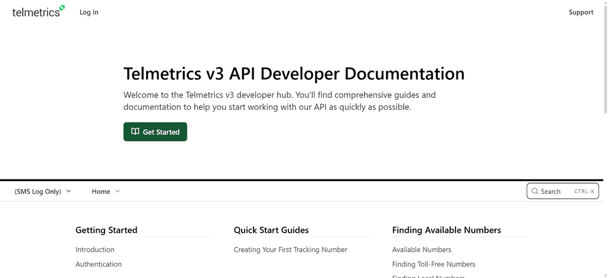Click the Get Started button
The image size is (608, 278).
[155, 132]
